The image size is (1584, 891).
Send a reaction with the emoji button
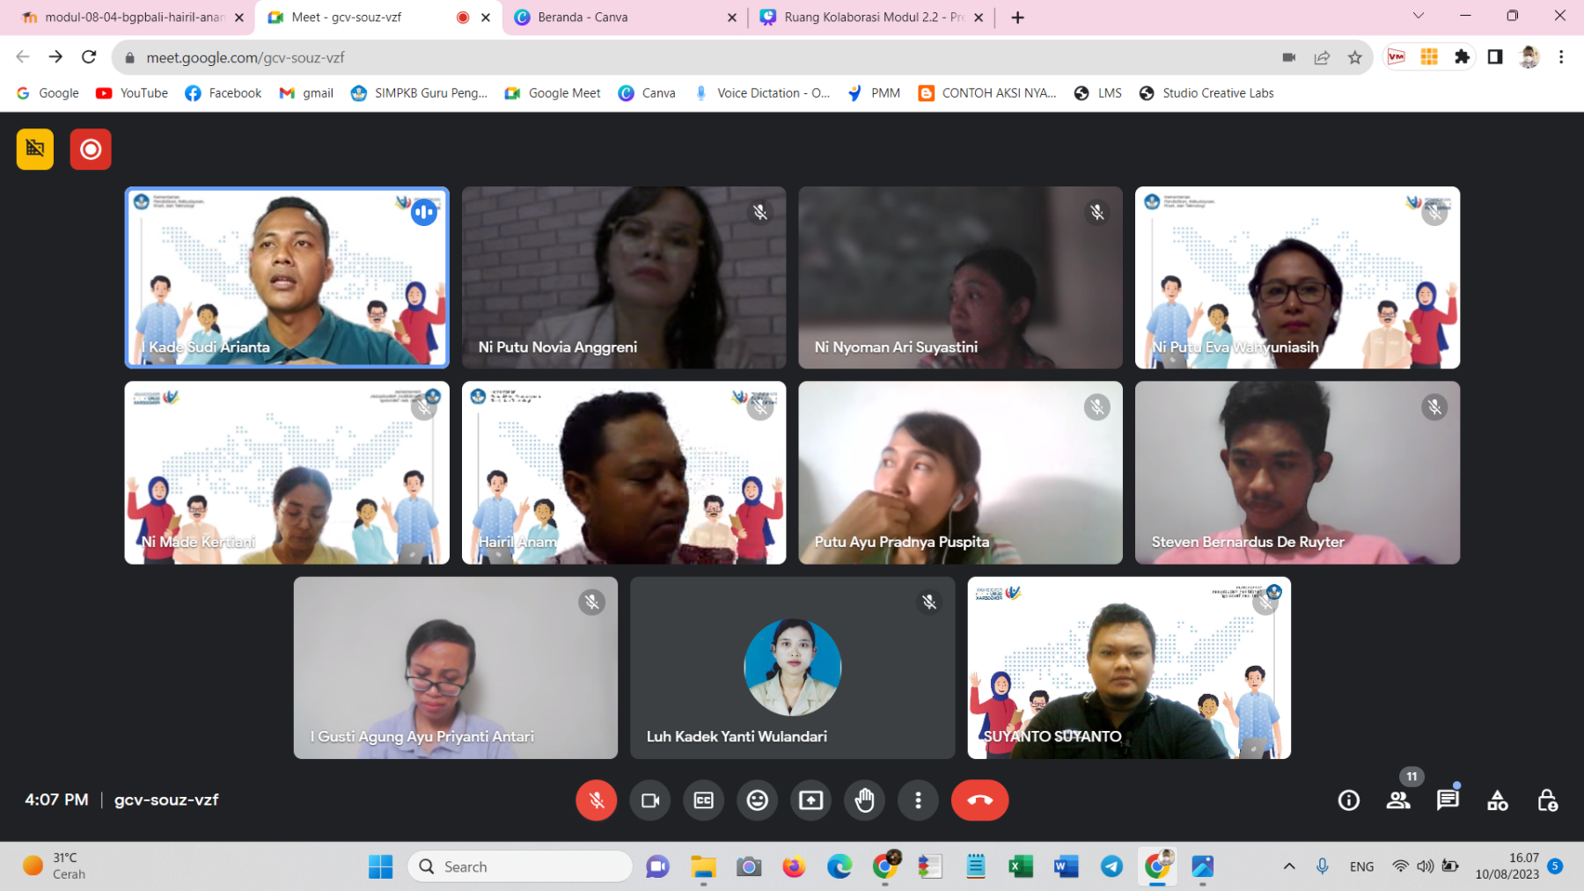click(x=757, y=800)
